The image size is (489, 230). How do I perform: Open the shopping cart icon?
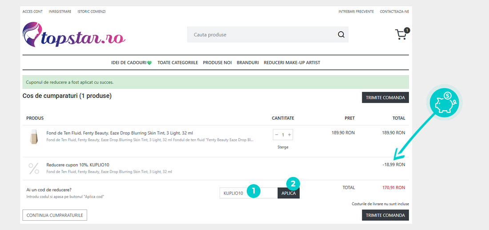[x=401, y=35]
